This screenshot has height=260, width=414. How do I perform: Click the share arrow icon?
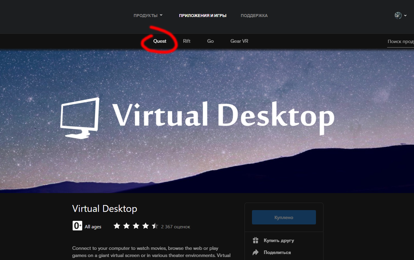pyautogui.click(x=255, y=252)
